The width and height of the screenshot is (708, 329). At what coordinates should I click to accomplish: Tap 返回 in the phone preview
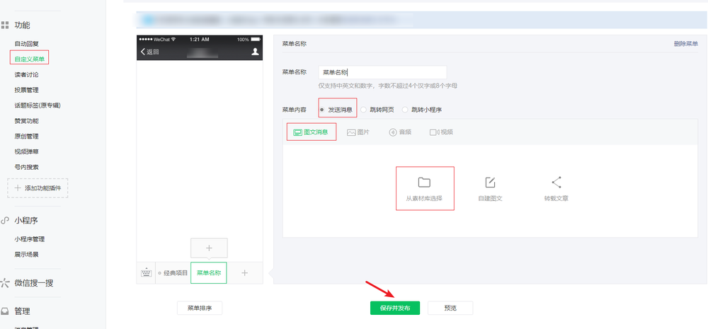150,52
